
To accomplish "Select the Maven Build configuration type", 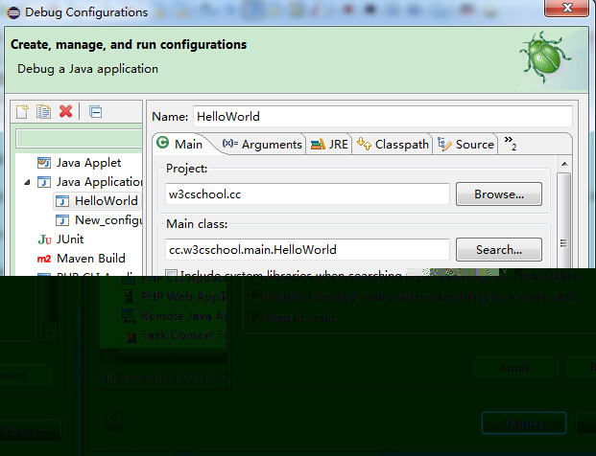I will pyautogui.click(x=81, y=259).
